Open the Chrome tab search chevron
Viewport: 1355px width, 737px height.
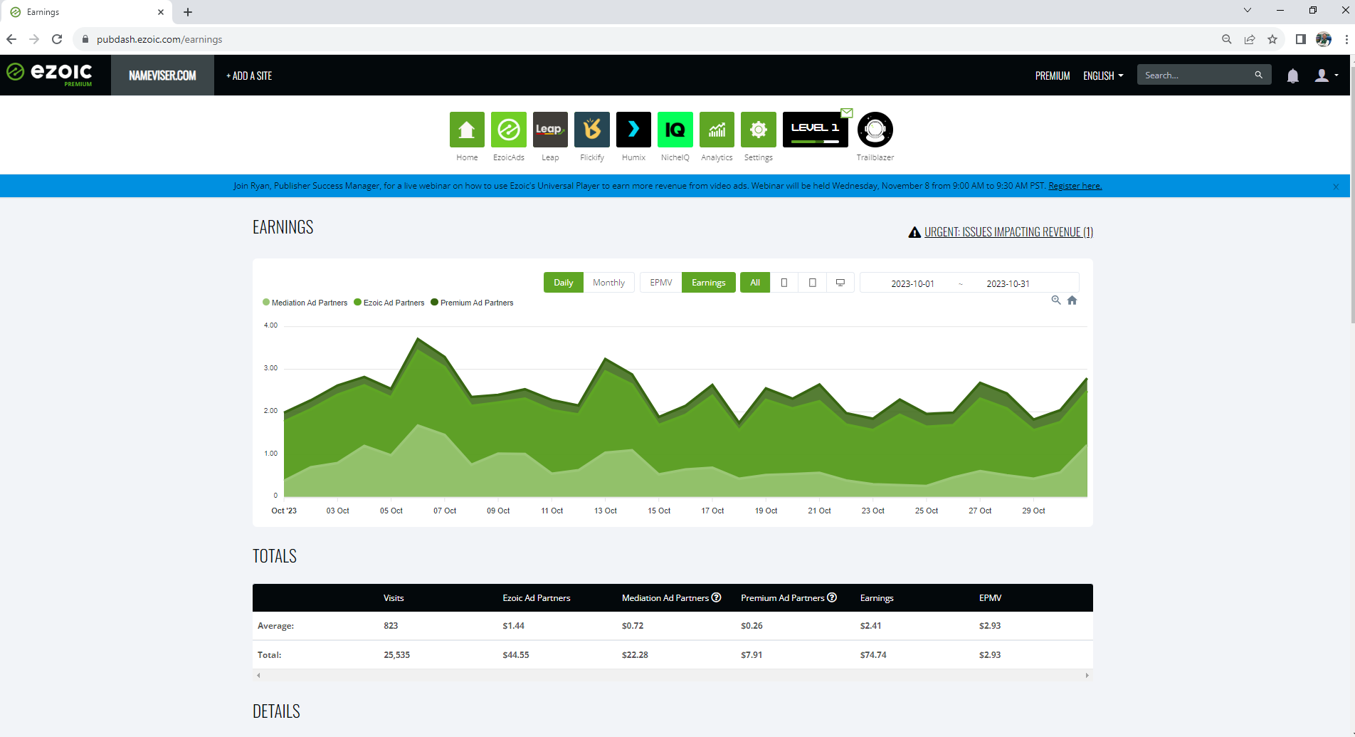coord(1248,10)
